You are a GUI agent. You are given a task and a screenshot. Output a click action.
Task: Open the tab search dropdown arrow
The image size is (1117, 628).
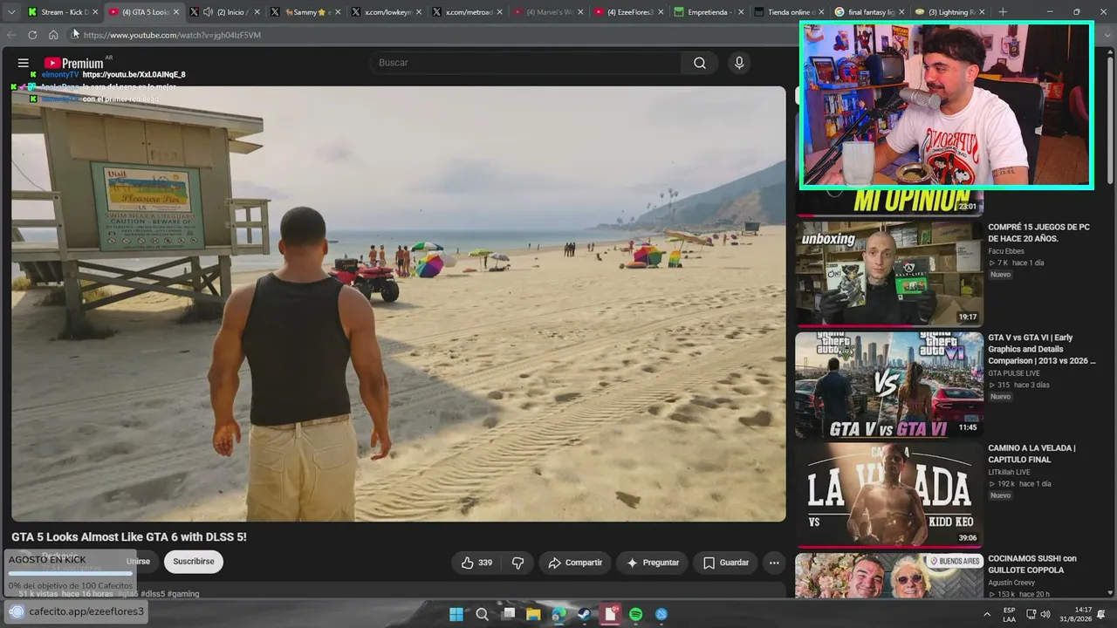11,12
